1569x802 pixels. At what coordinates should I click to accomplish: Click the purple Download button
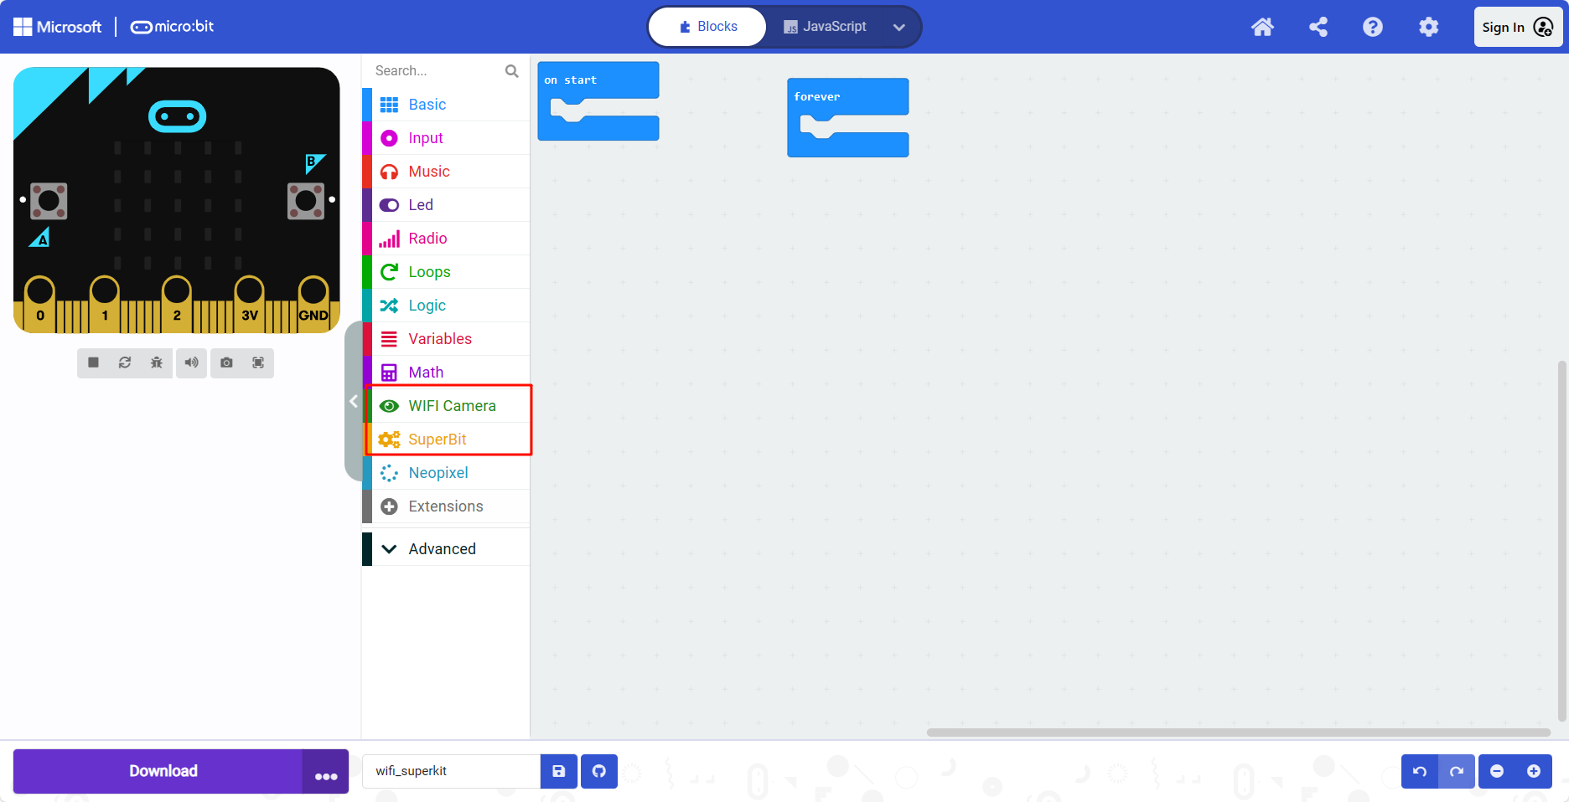coord(163,771)
